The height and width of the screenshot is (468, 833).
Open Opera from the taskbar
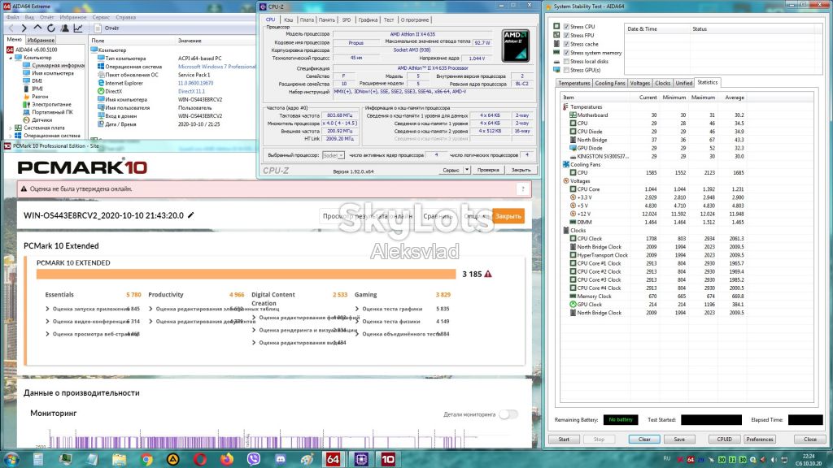(200, 459)
